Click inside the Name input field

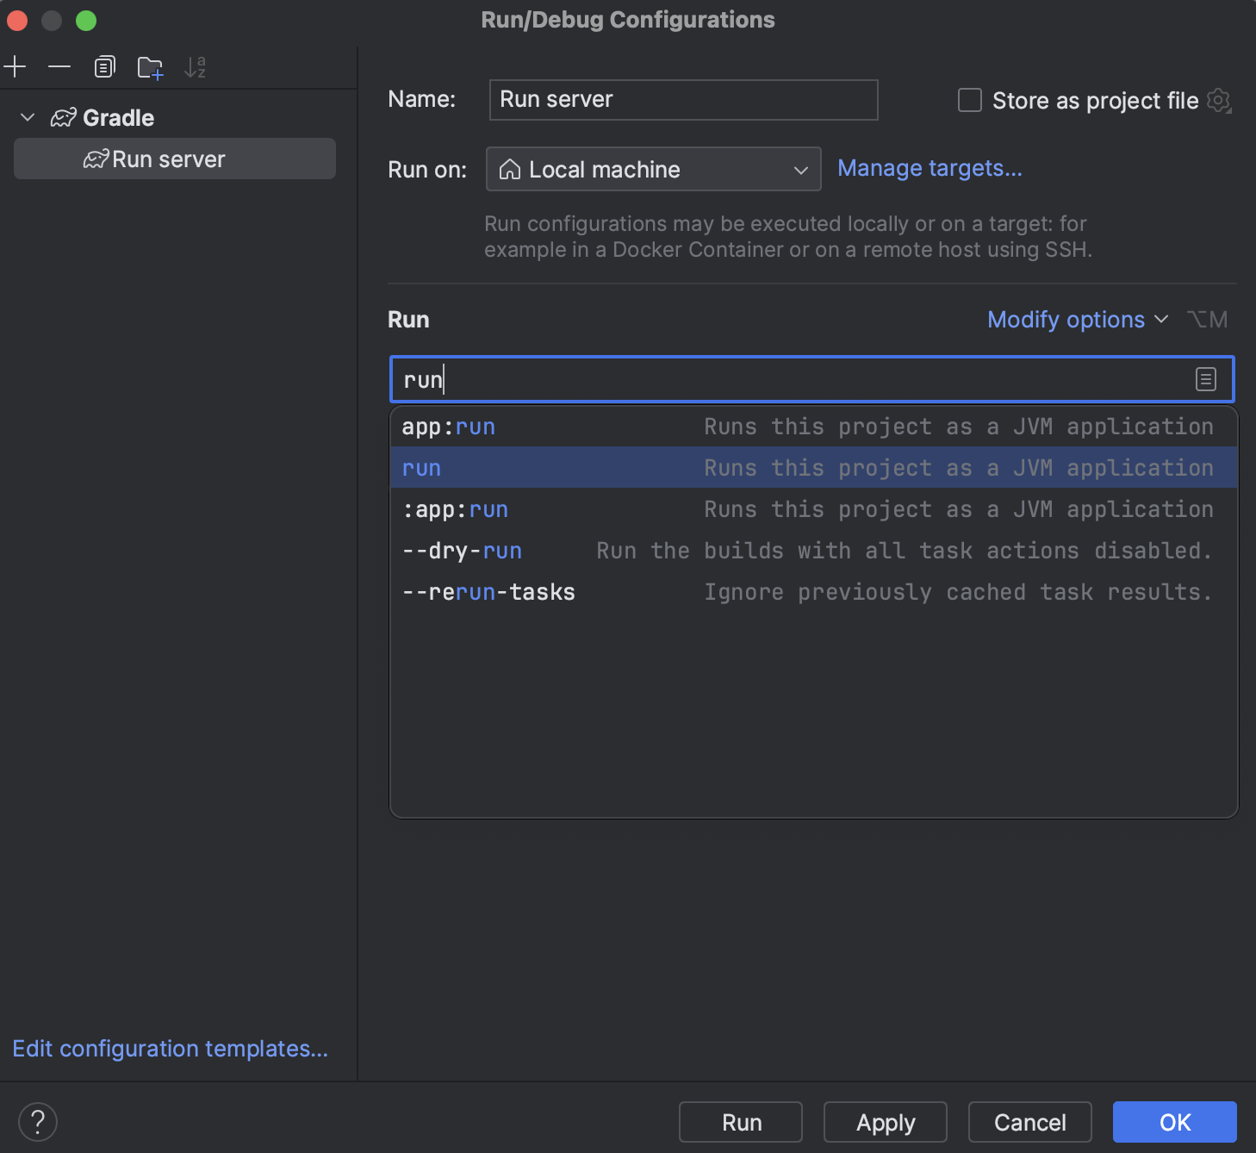tap(682, 99)
